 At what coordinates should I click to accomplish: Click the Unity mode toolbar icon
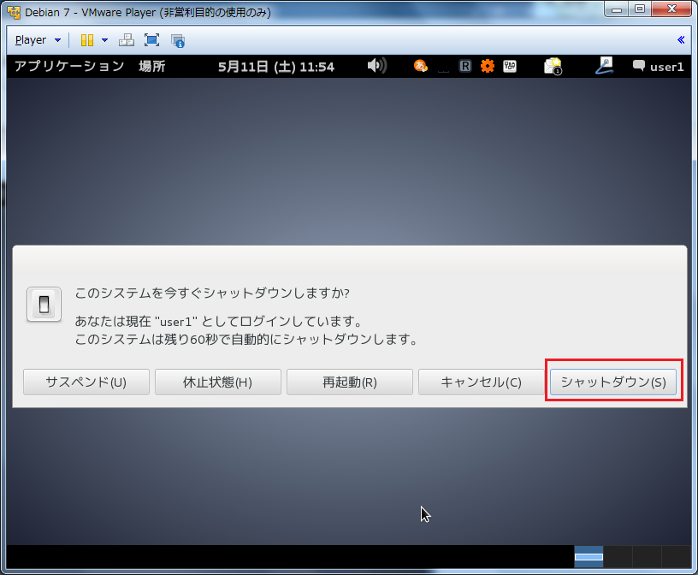point(178,40)
